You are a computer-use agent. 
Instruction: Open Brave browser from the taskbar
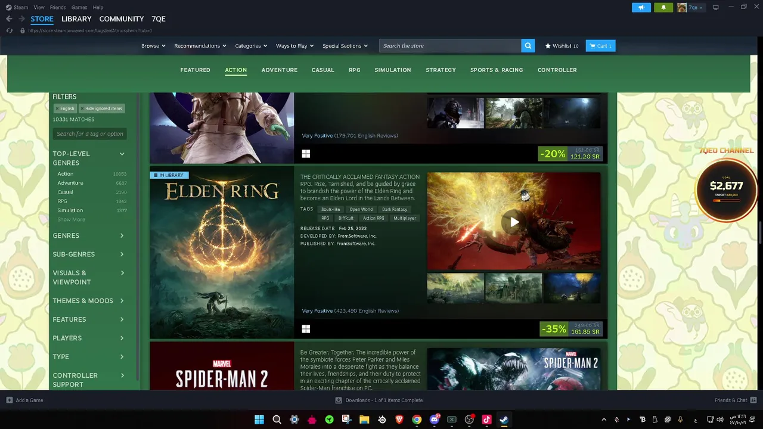click(399, 419)
